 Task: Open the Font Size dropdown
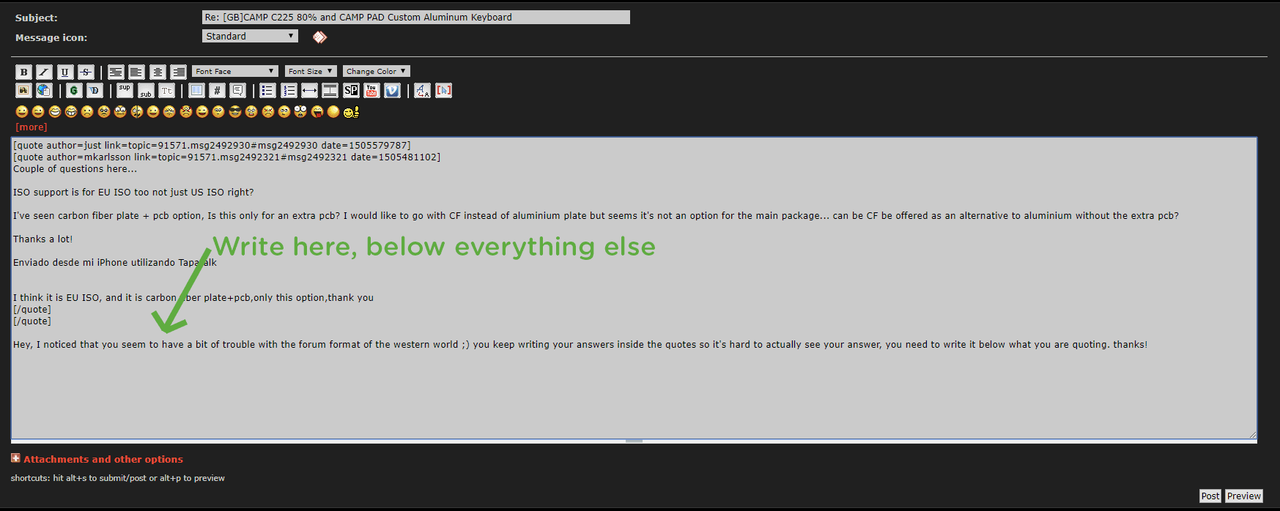pyautogui.click(x=311, y=71)
